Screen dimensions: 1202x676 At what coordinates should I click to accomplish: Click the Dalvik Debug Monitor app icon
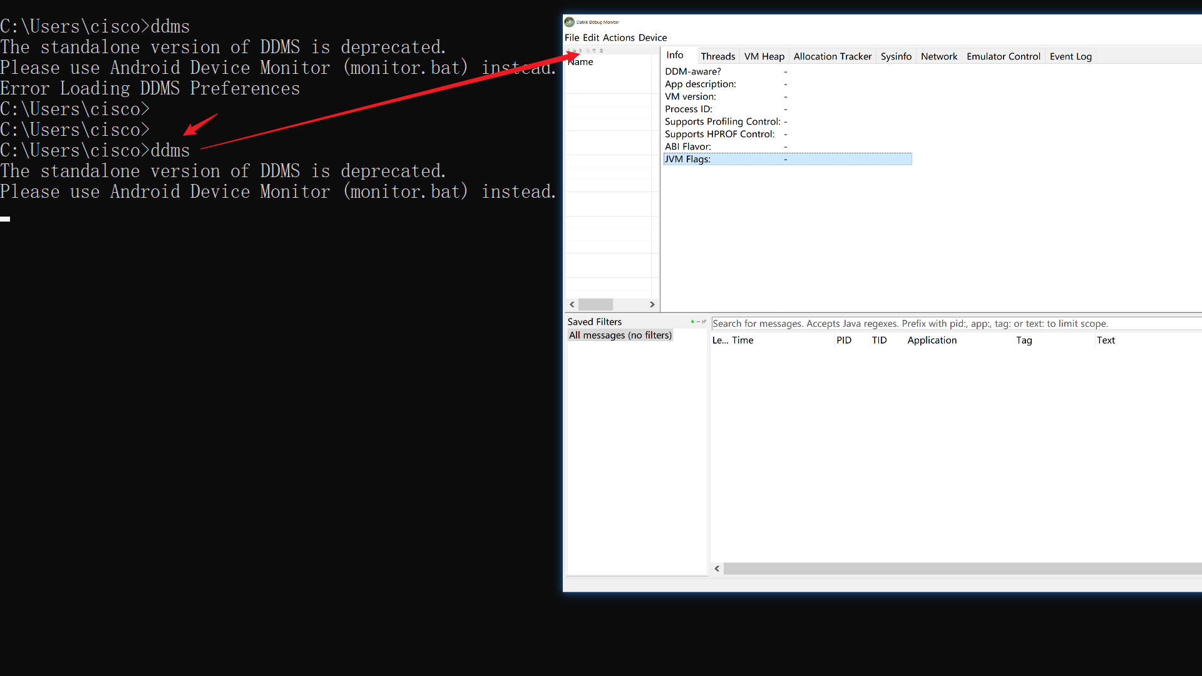click(x=569, y=22)
